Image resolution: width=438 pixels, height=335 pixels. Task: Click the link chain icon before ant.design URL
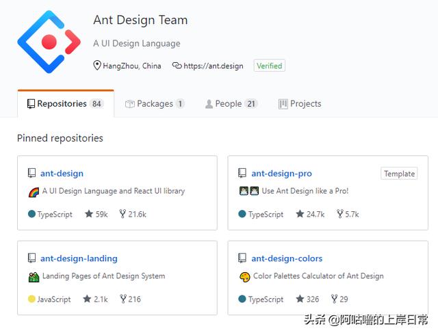[x=177, y=66]
